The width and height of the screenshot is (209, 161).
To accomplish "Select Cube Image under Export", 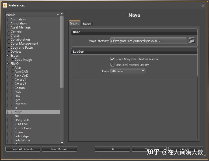I will (x=23, y=60).
